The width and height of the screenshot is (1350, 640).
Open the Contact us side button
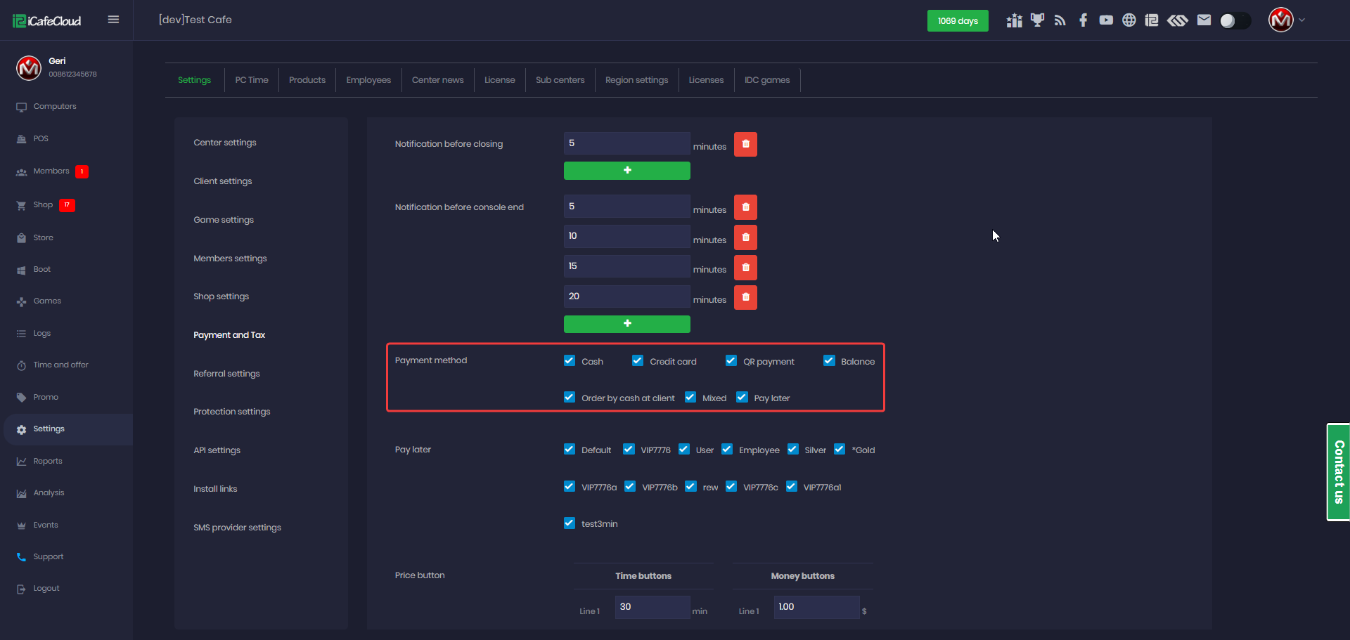(x=1338, y=471)
